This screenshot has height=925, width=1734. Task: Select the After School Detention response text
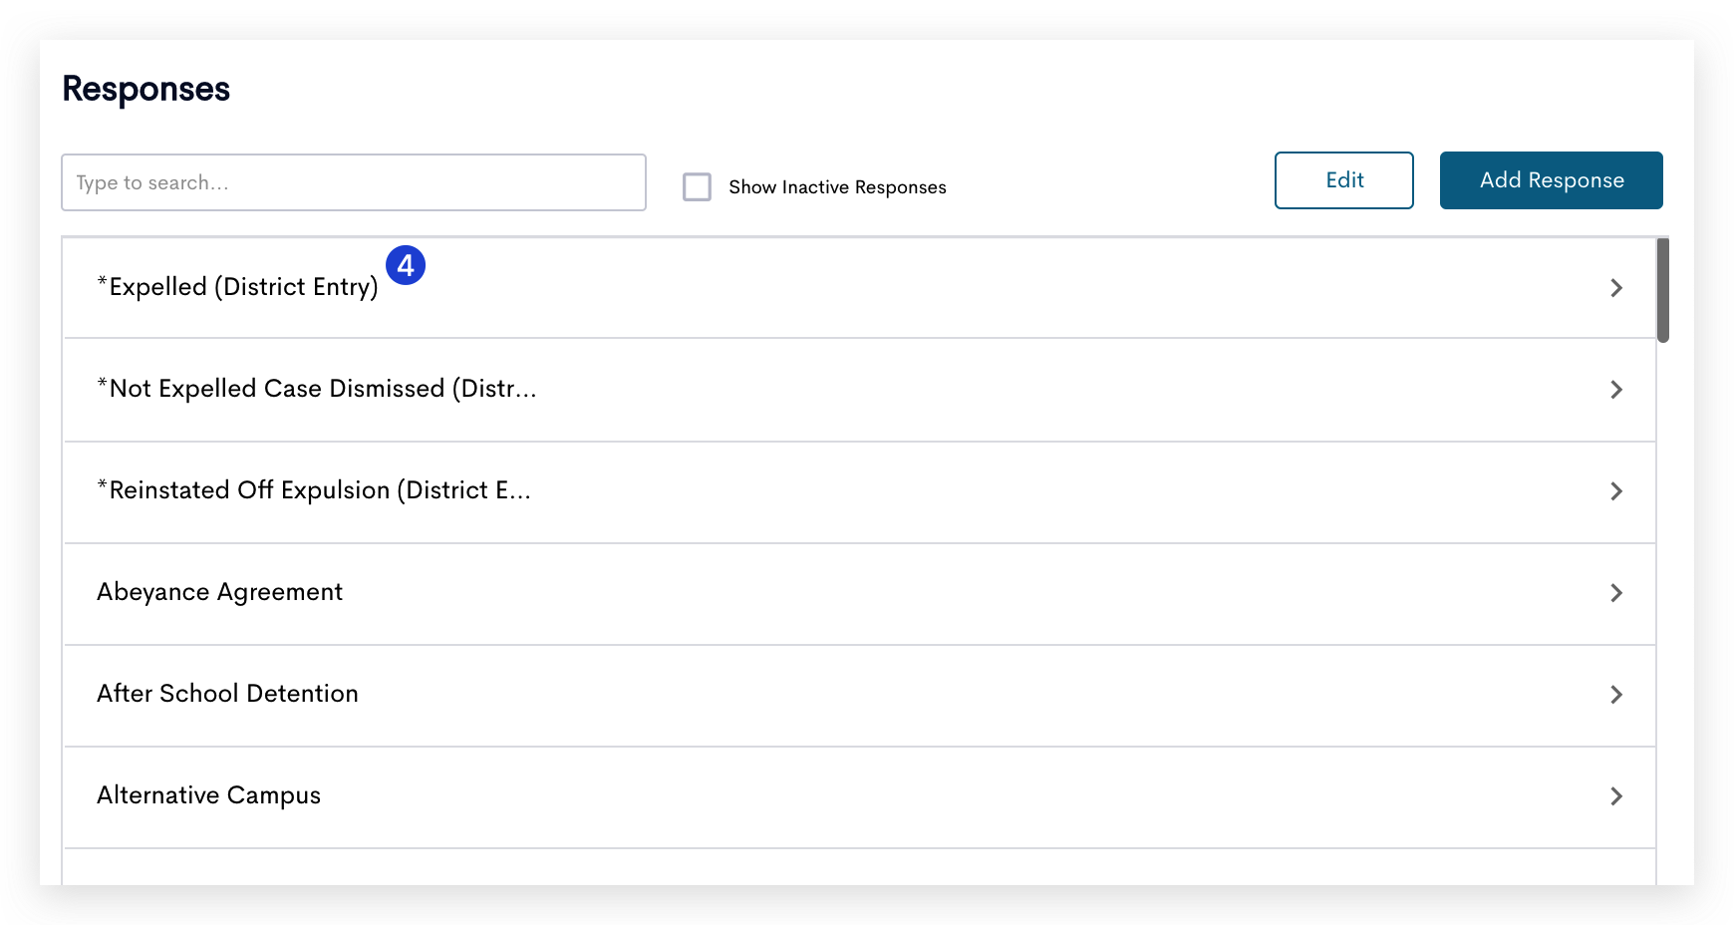(x=227, y=694)
